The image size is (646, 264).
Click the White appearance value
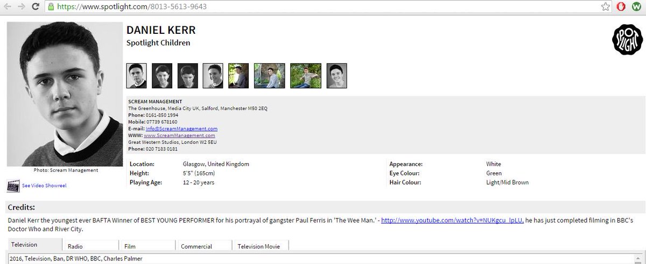tap(494, 164)
